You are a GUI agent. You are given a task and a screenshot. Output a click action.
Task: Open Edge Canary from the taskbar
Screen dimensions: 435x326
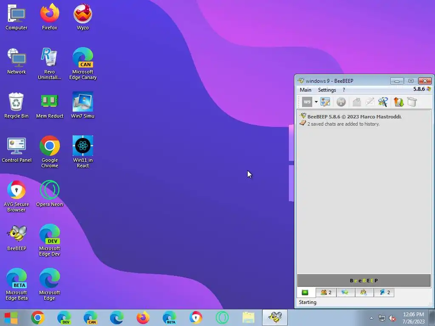(x=90, y=318)
